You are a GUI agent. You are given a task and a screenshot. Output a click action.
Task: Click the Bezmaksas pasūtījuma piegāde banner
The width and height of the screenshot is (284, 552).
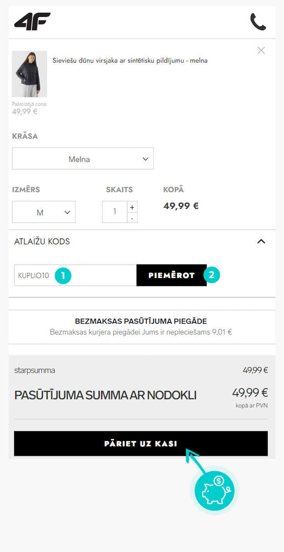tap(141, 327)
